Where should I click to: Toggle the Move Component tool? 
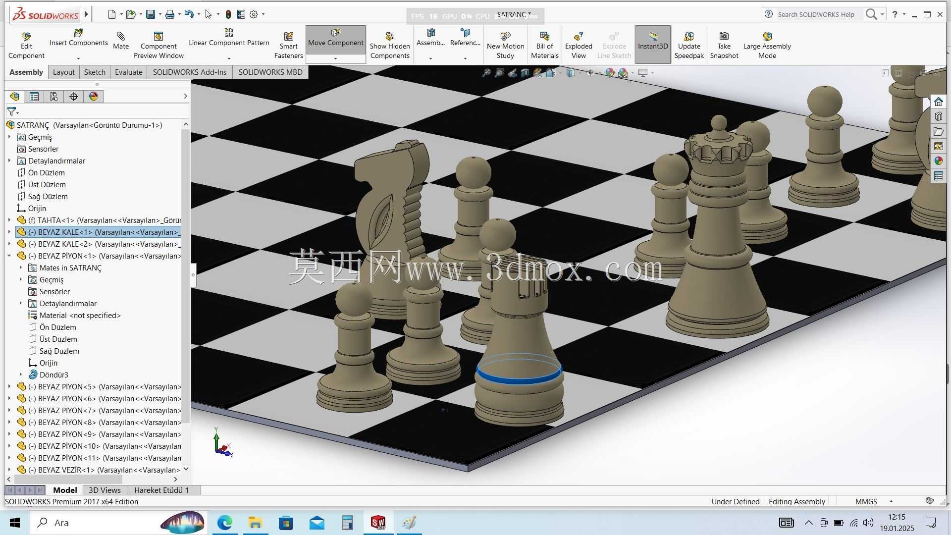click(x=336, y=39)
